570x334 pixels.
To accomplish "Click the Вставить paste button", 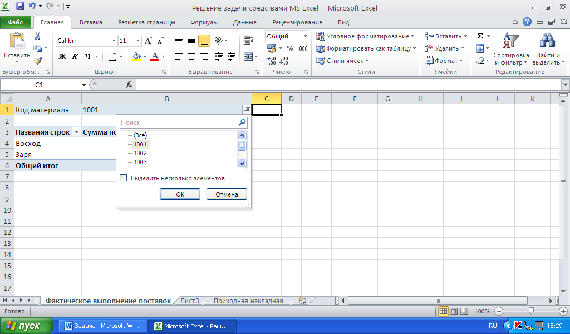I will pos(17,48).
